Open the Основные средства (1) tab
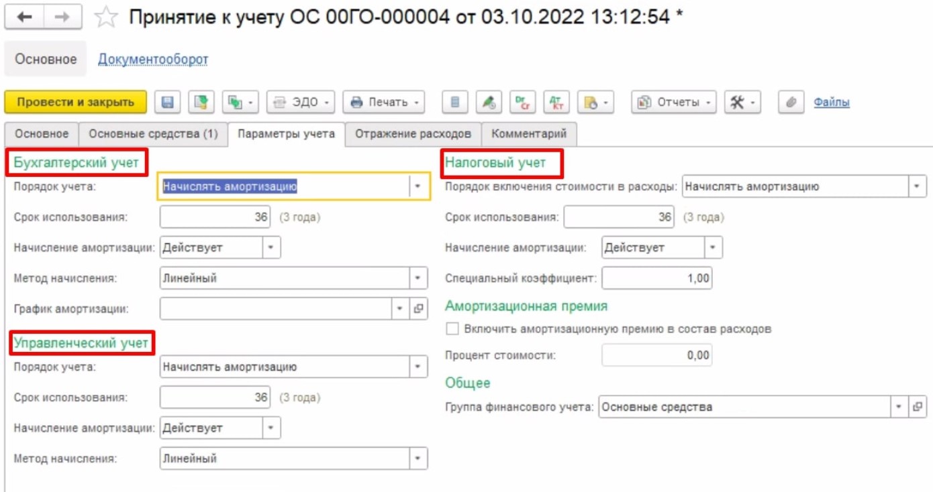This screenshot has width=933, height=492. [x=153, y=133]
